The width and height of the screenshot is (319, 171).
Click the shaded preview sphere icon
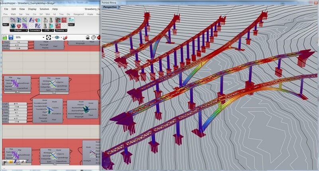tap(87, 37)
